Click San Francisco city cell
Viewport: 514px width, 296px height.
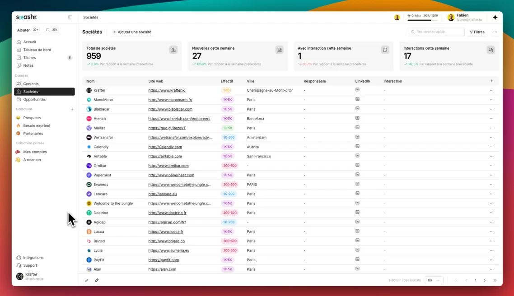pyautogui.click(x=259, y=156)
